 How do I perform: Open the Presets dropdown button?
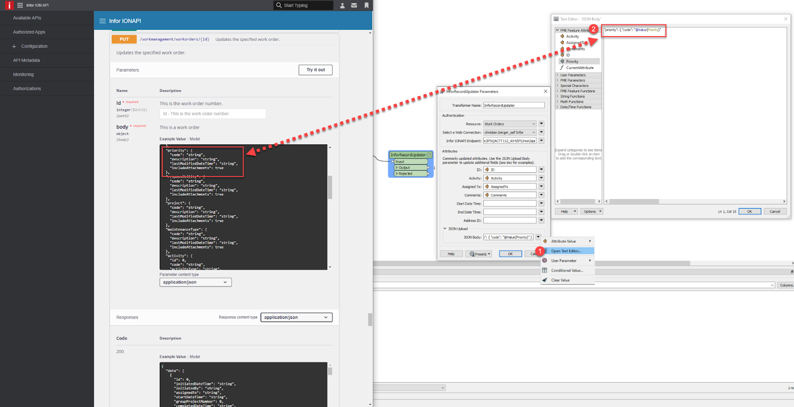479,254
